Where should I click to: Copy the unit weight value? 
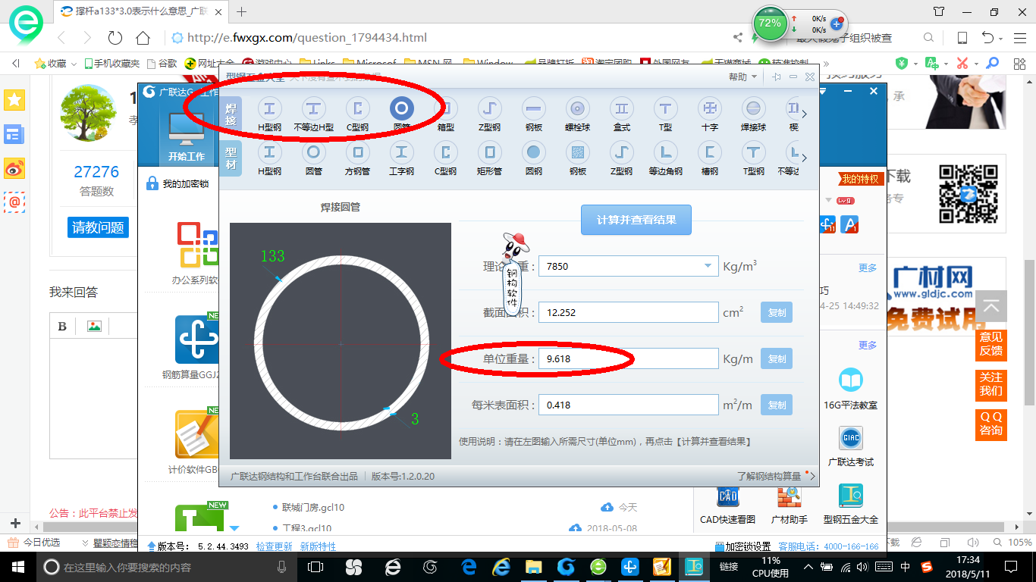(x=777, y=358)
